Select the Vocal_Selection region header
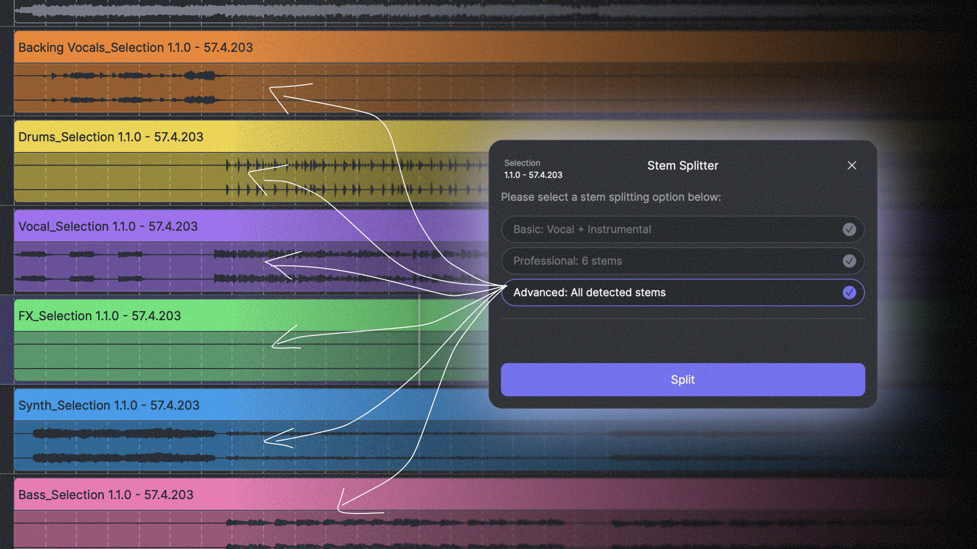Viewport: 977px width, 549px height. [108, 226]
